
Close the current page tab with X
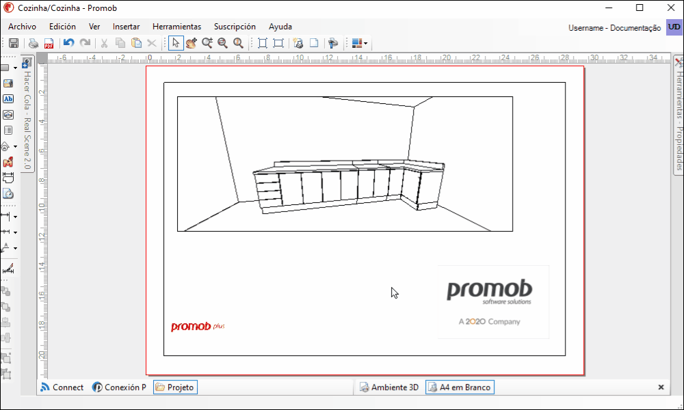(661, 387)
